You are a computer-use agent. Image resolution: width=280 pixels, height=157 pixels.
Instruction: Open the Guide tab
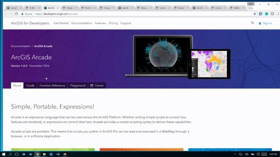pyautogui.click(x=30, y=85)
